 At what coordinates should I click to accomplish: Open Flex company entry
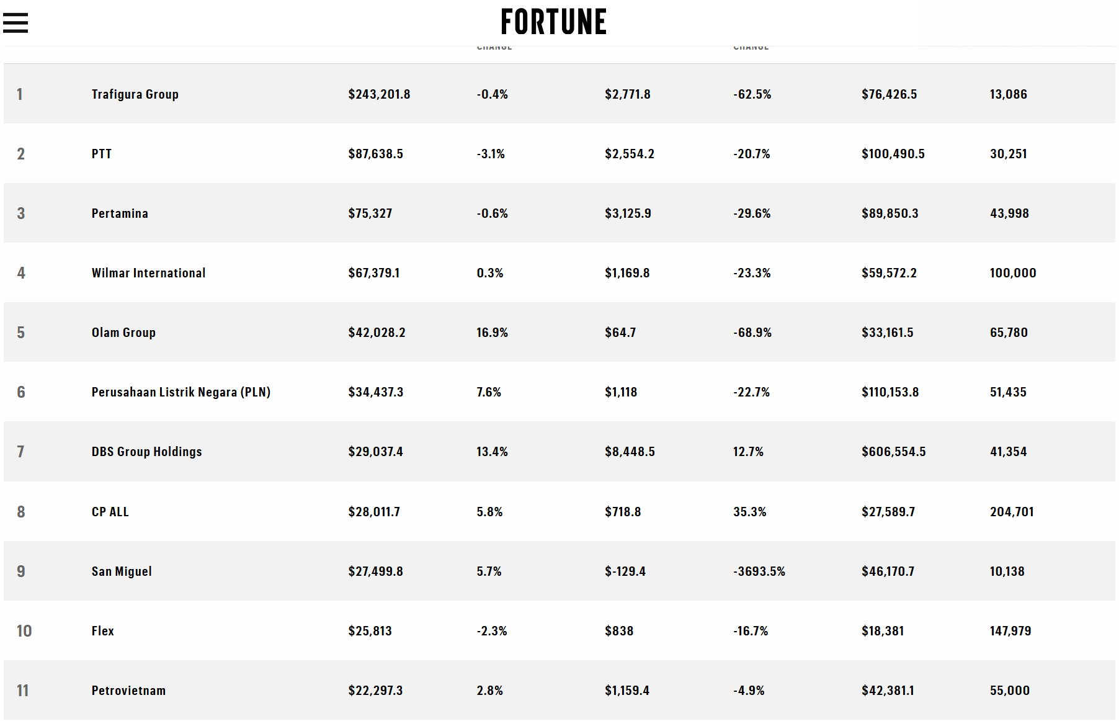point(103,631)
